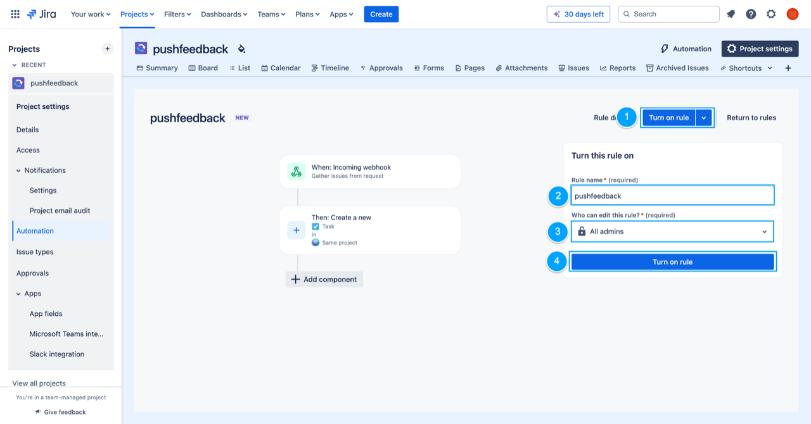Click the Add component button
Screen dimensions: 811x424
324,279
